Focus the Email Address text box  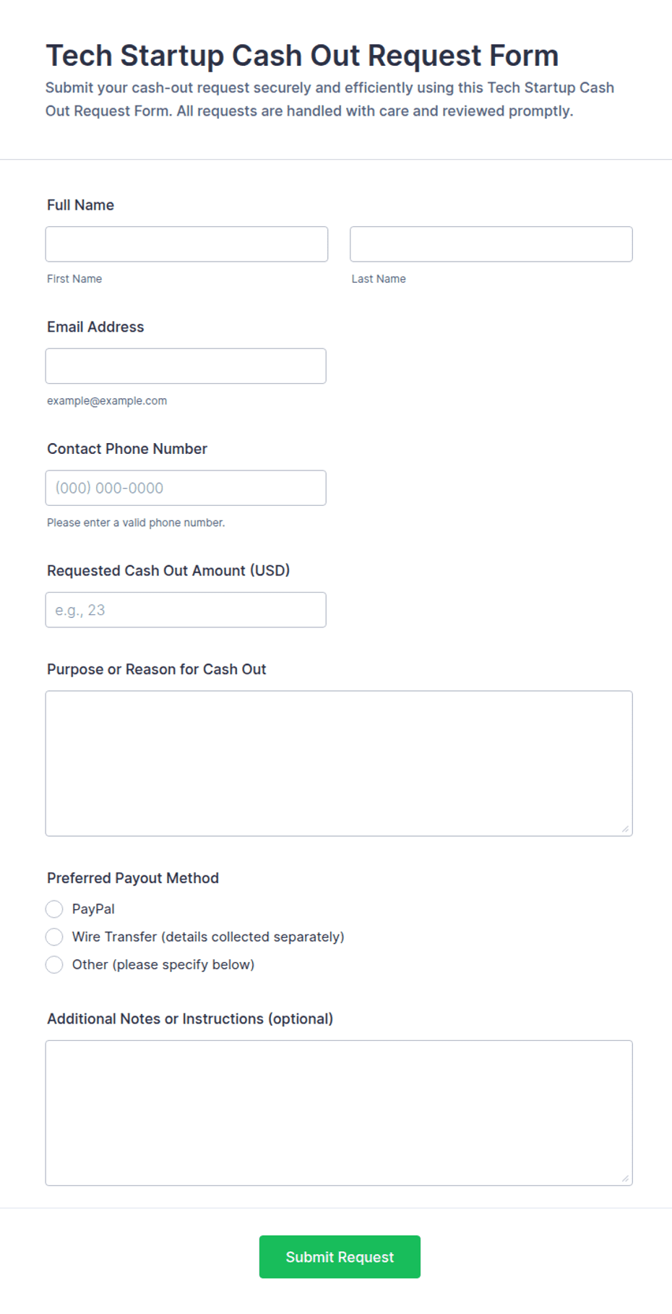(x=186, y=366)
